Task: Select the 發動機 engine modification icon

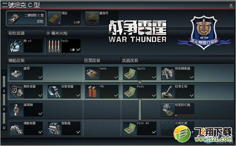Action: pos(54,128)
